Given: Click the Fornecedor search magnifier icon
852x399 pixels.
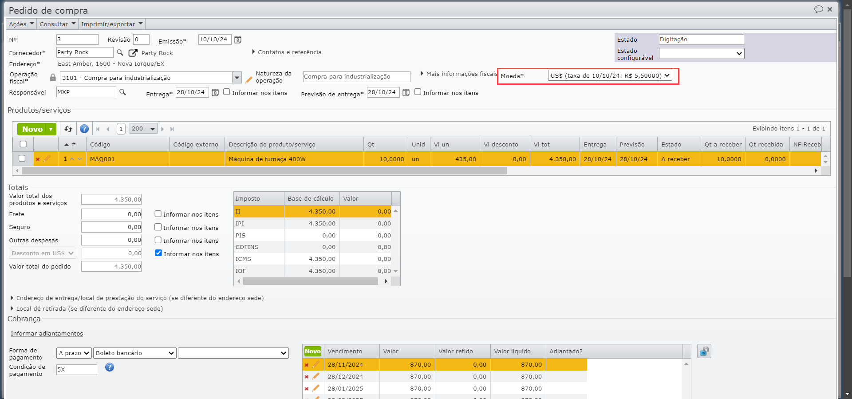Looking at the screenshot, I should click(120, 53).
